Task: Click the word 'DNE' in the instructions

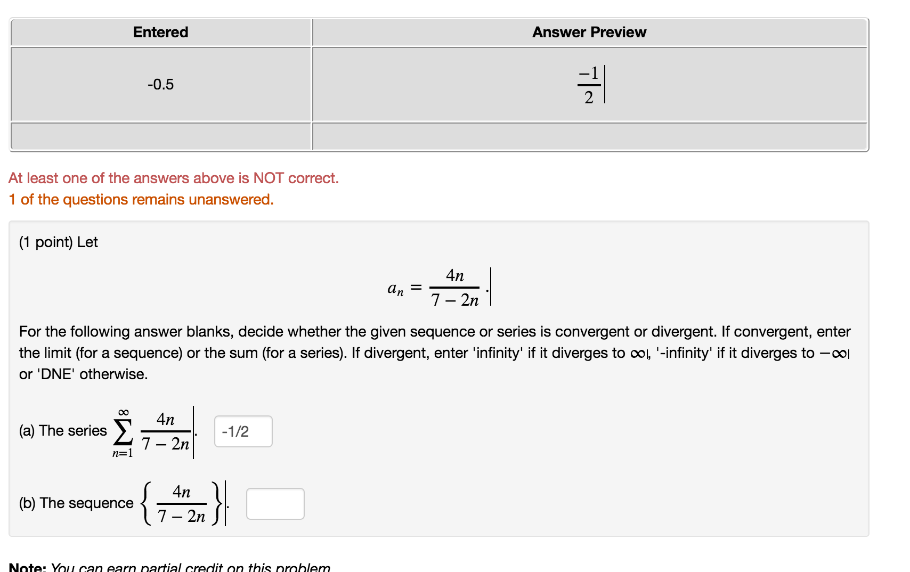Action: (55, 374)
